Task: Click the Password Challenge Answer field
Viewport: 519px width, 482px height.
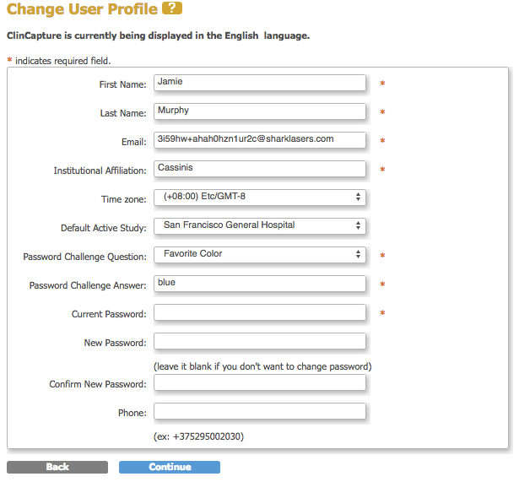Action: pyautogui.click(x=260, y=284)
